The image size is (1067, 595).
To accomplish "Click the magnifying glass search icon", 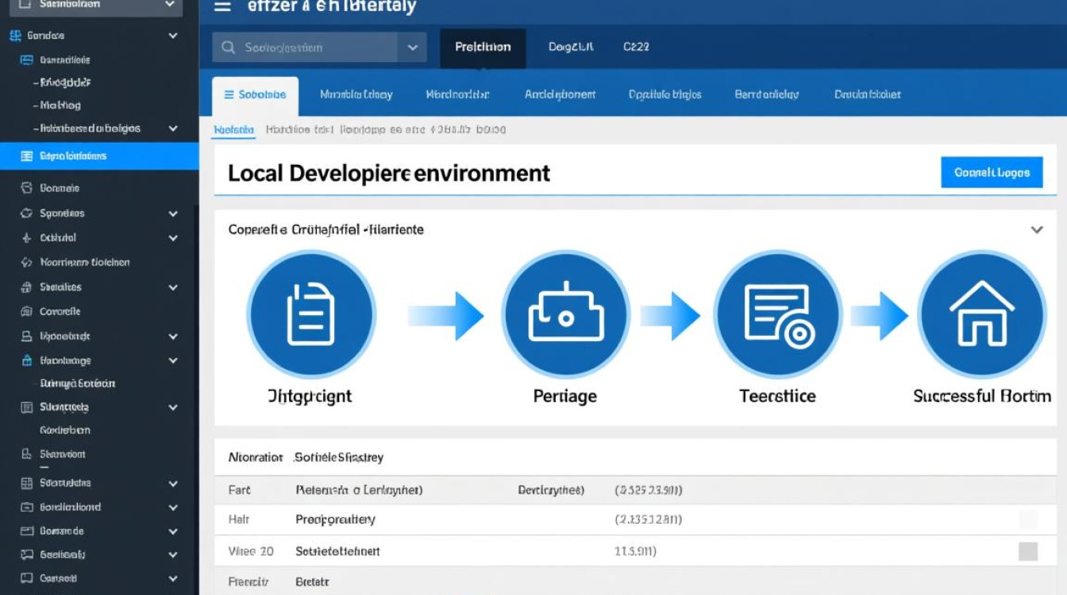I will point(229,48).
